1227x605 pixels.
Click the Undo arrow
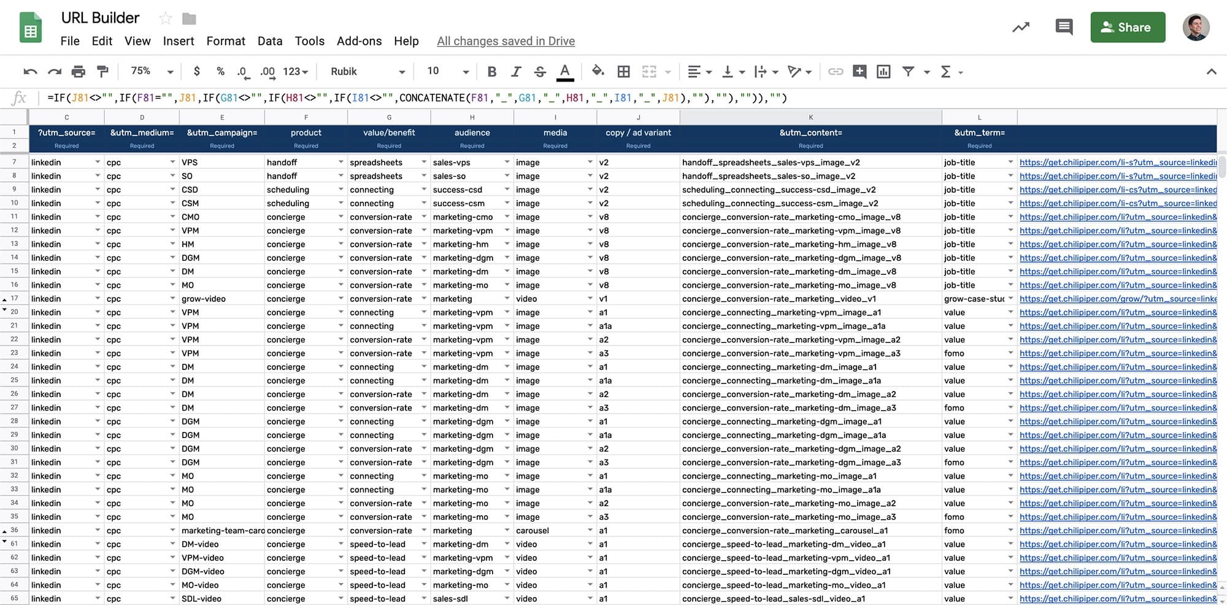[x=30, y=72]
